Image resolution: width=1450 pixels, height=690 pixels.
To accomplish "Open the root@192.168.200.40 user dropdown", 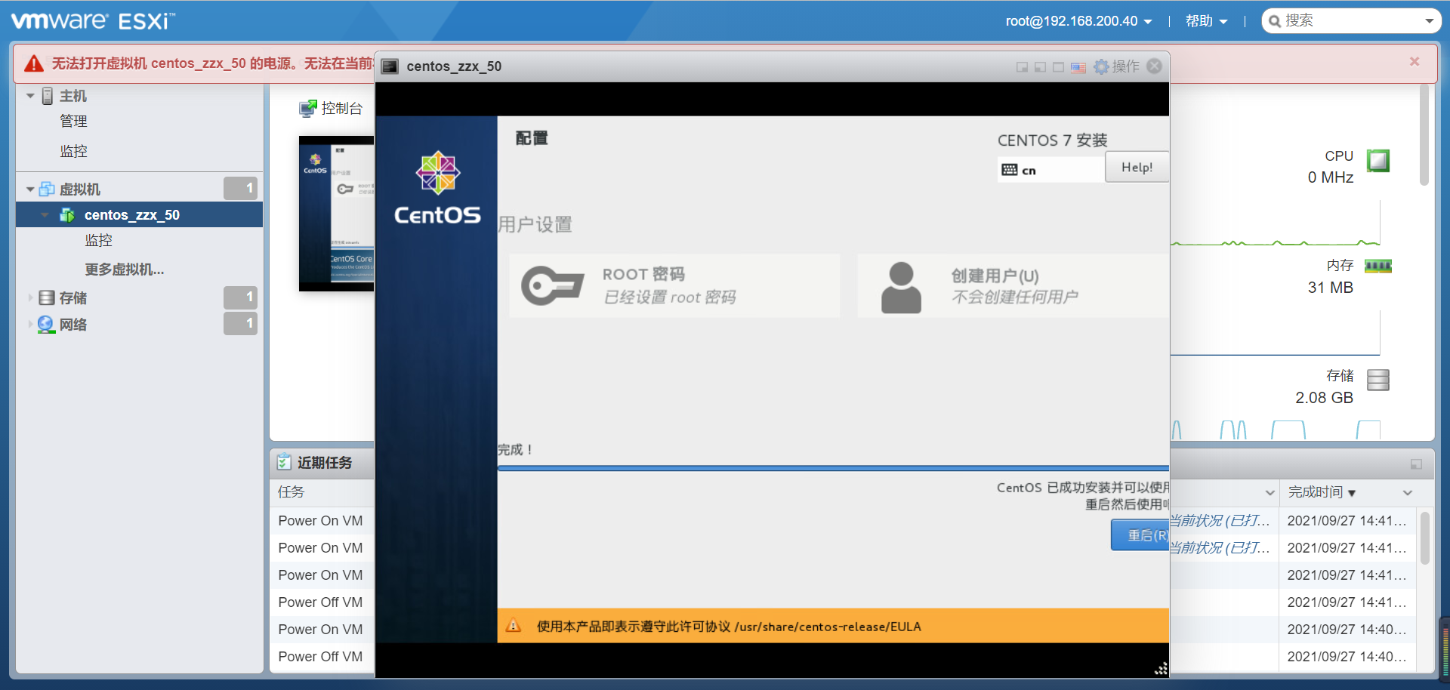I will (1078, 21).
